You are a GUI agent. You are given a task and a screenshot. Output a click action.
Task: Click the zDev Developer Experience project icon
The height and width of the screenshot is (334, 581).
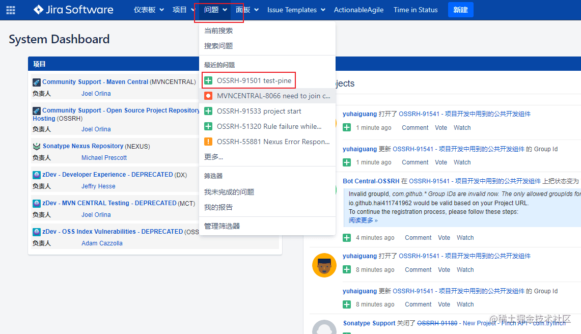[37, 175]
